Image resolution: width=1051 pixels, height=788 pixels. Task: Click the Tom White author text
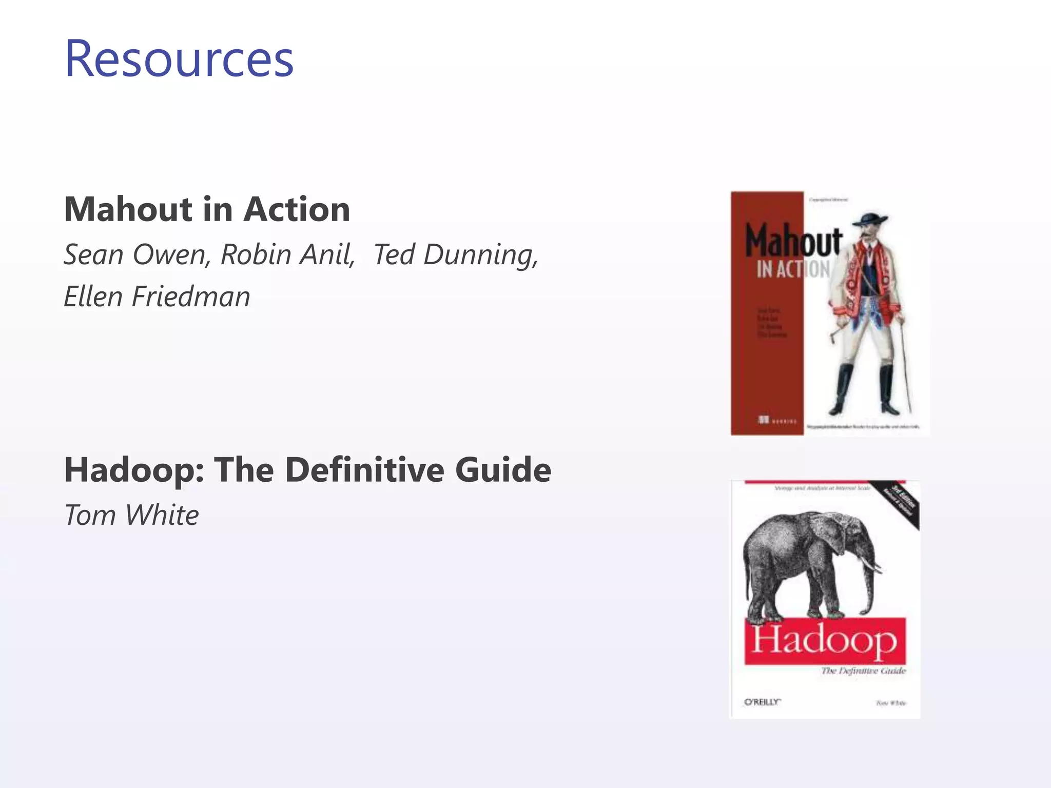131,515
